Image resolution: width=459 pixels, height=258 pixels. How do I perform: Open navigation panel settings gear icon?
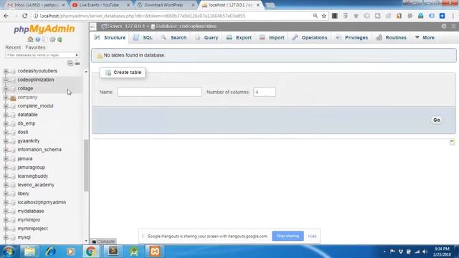pyautogui.click(x=52, y=39)
